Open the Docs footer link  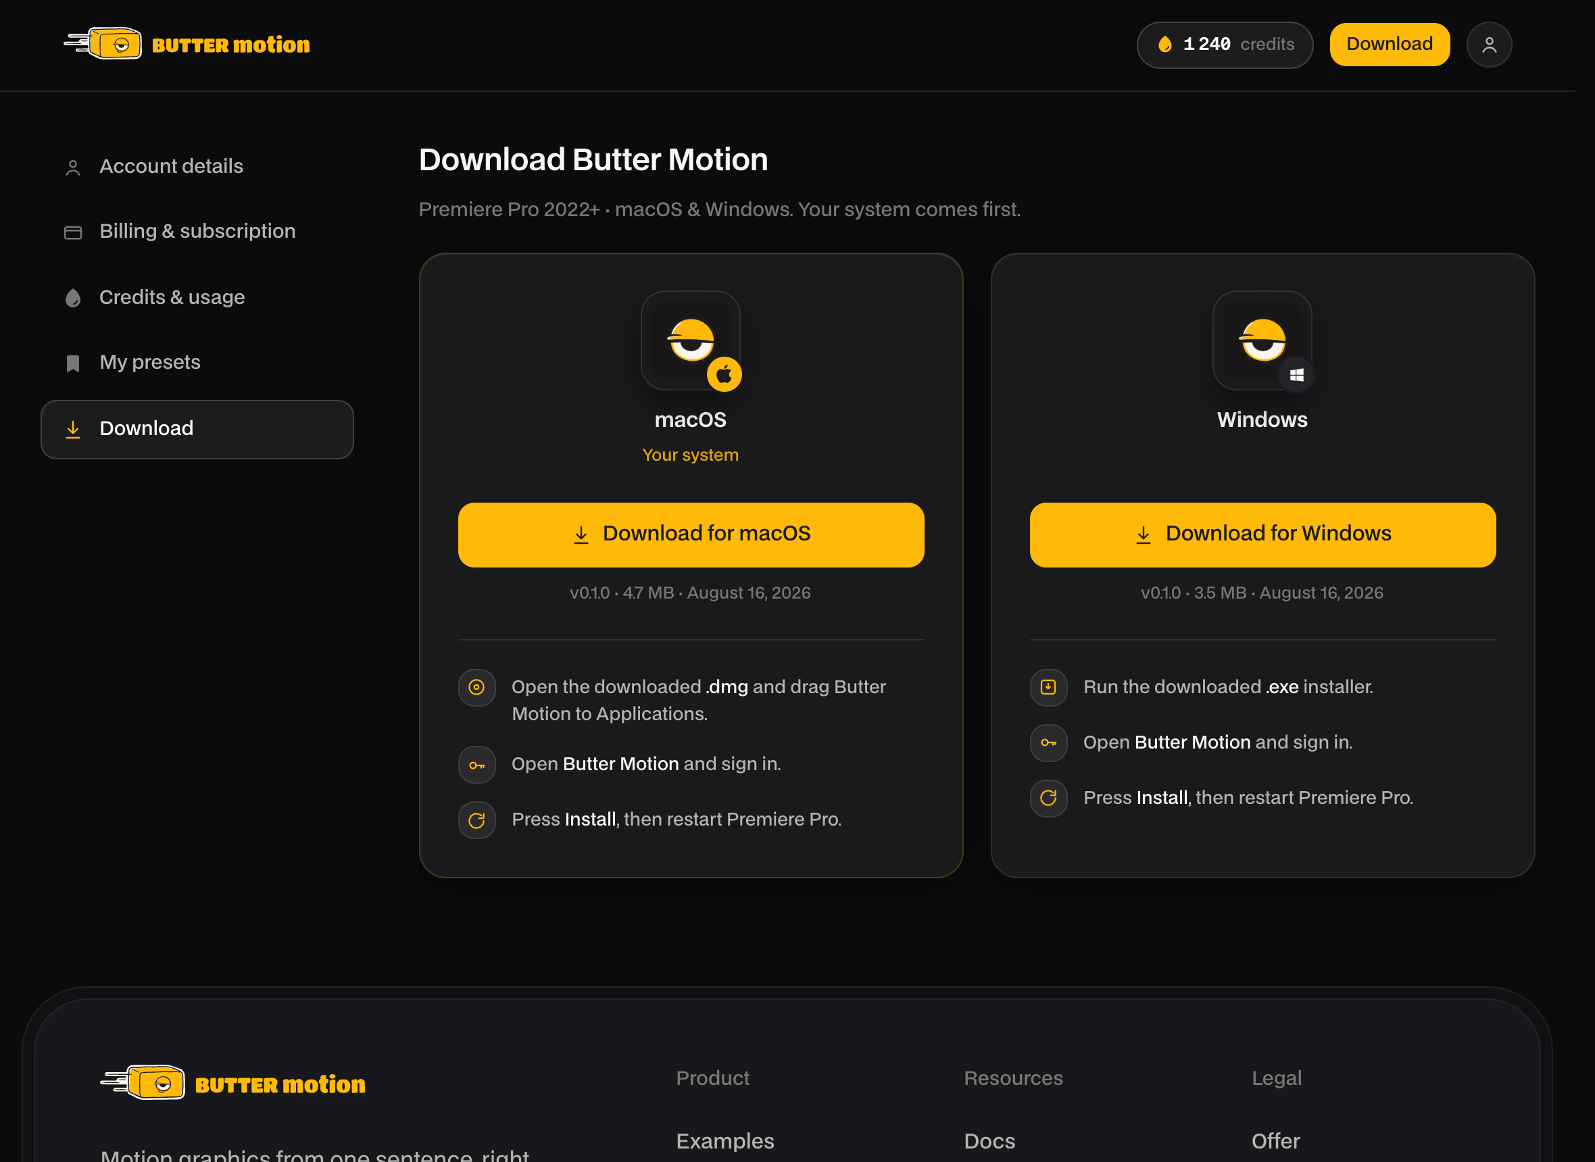(x=989, y=1141)
